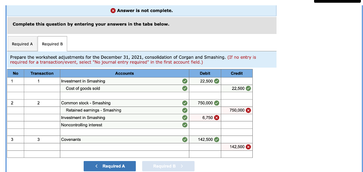Viewport: 363px width, 172px height.
Task: Select the Required B tab
Action: [52, 44]
